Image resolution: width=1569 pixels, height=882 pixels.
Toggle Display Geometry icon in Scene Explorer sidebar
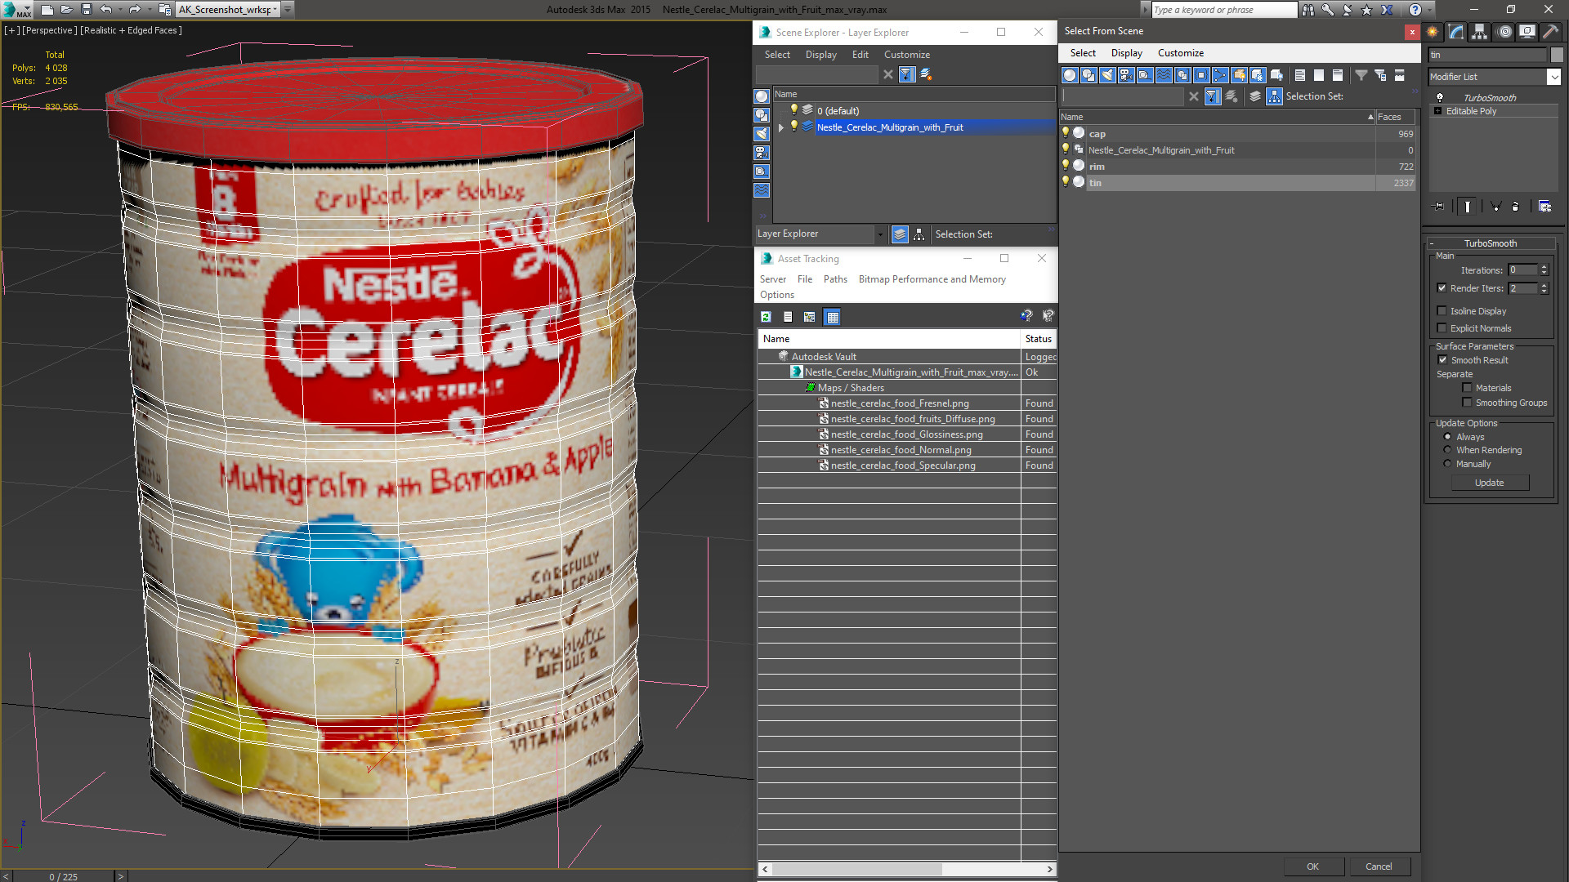(x=762, y=96)
